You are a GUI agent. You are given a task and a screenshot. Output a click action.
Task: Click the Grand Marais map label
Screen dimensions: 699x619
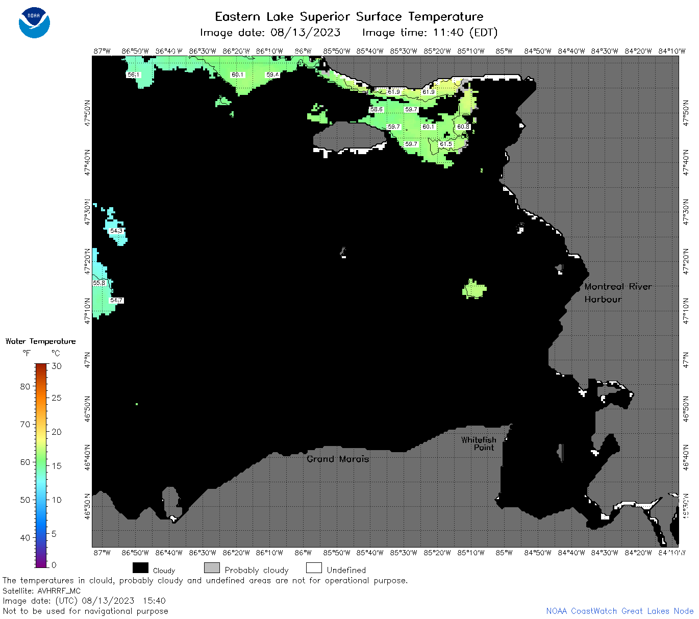[338, 459]
